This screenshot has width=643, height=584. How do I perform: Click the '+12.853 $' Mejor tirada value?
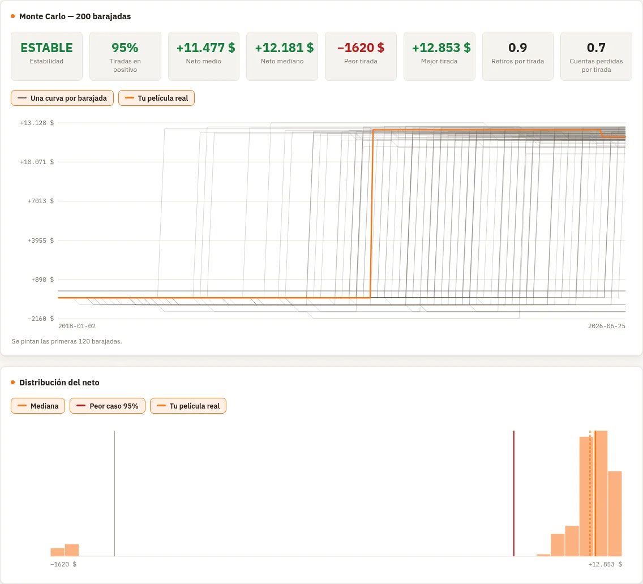pyautogui.click(x=441, y=48)
